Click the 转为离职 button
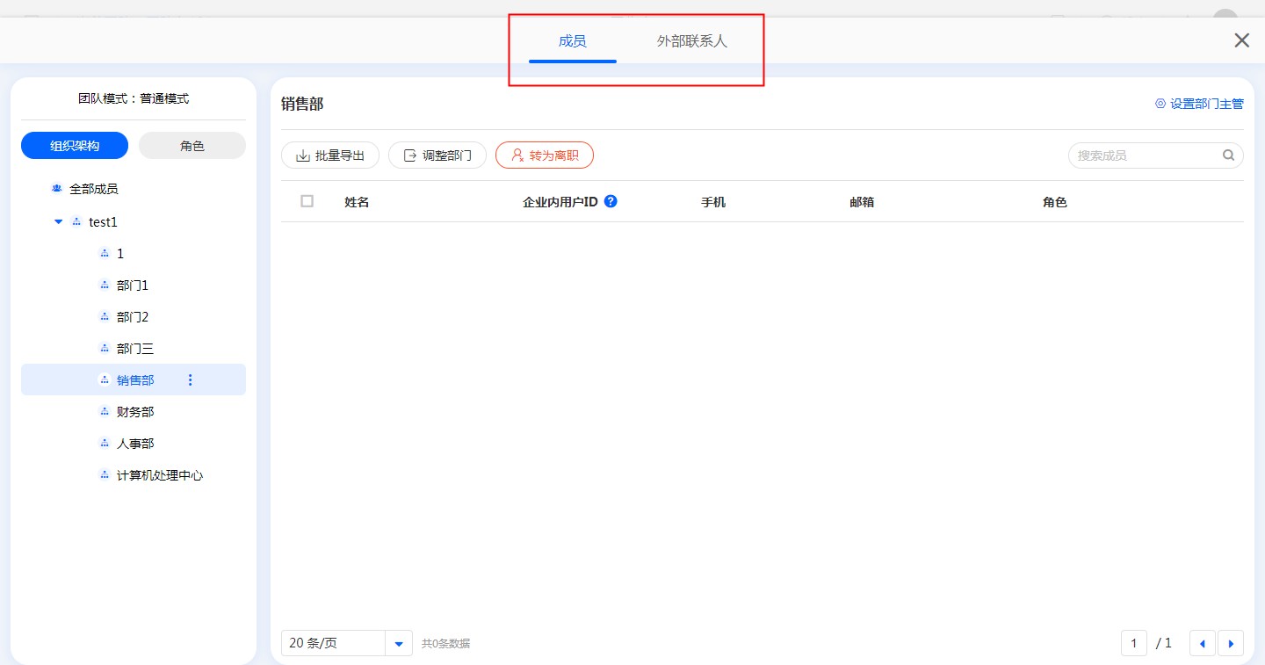 545,155
